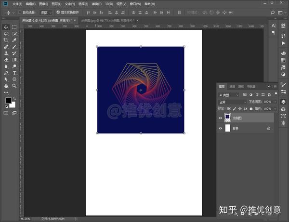Pick the Pen tool
The width and height of the screenshot is (289, 222).
(x=6, y=73)
